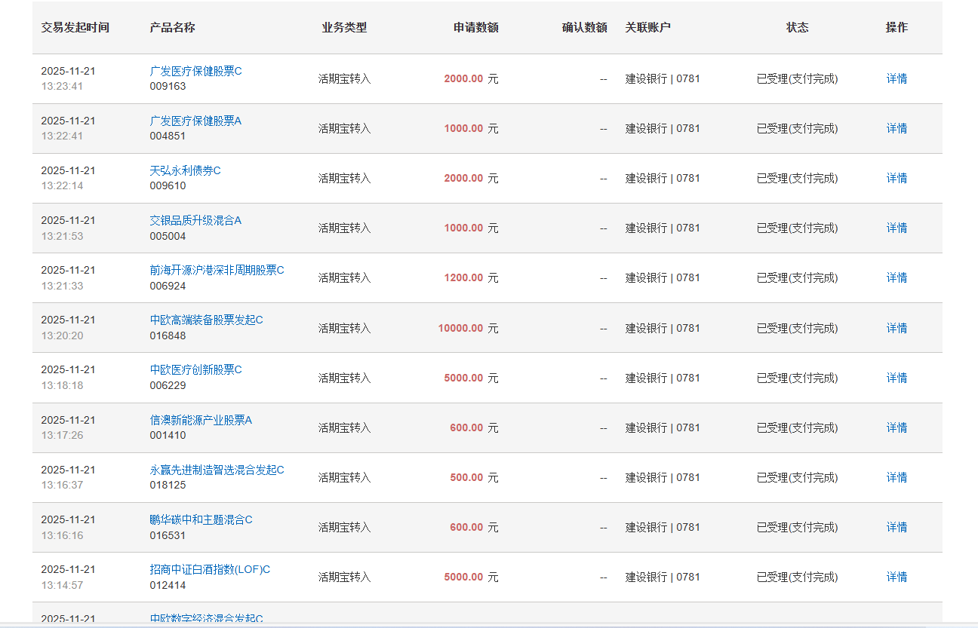The image size is (978, 628).
Task: Select fund code 009163
Action: pos(168,86)
